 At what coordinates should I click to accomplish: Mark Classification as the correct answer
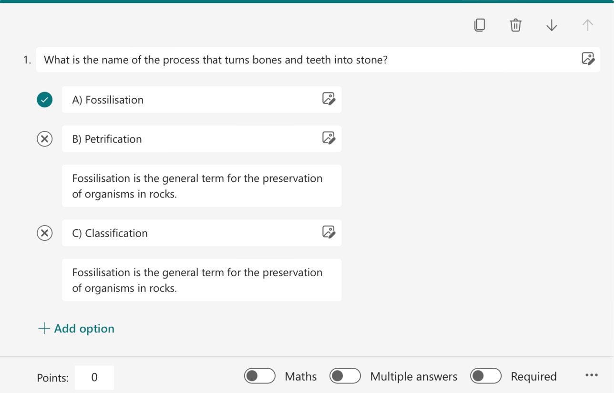[x=45, y=233]
